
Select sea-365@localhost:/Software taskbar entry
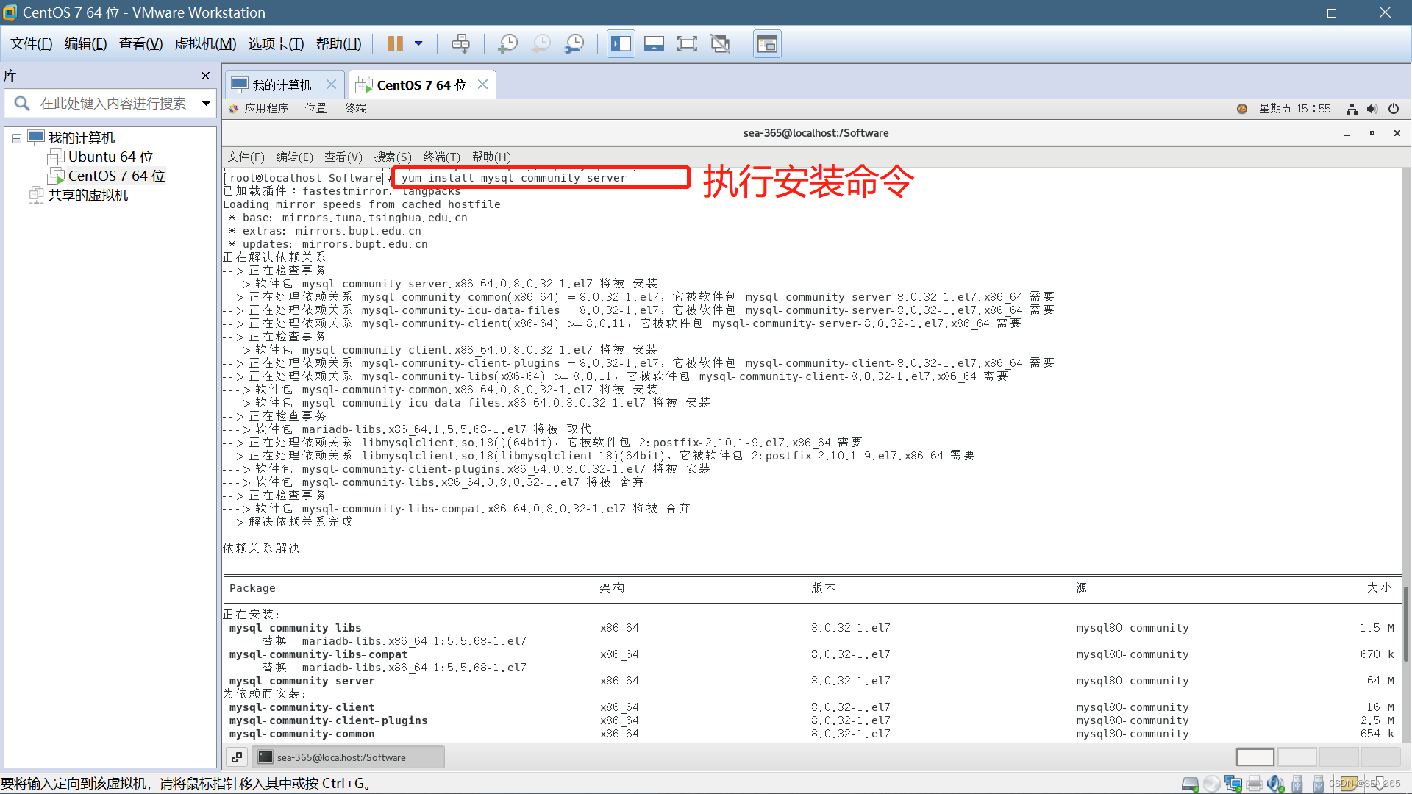[348, 757]
